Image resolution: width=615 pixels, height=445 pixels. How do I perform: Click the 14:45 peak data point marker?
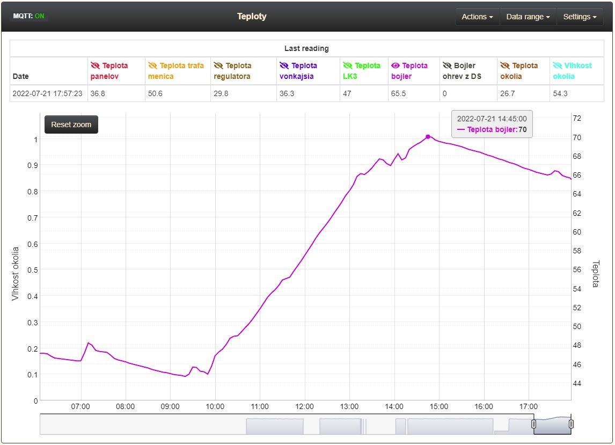[x=428, y=137]
